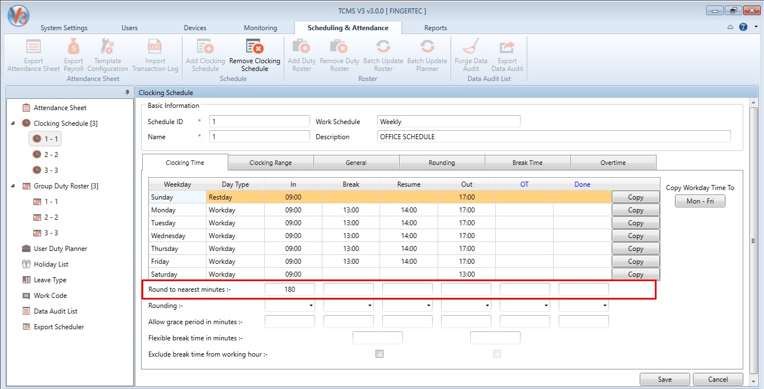Tick the enabled Exclude break time checkbox
Image resolution: width=764 pixels, height=389 pixels.
click(379, 354)
